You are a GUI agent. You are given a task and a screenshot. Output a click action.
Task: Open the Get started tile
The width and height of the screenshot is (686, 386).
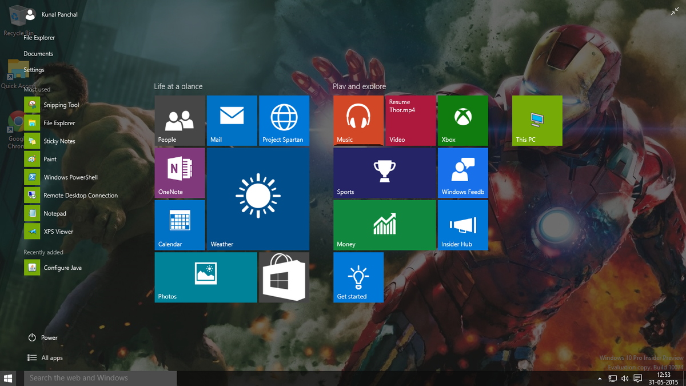point(358,277)
